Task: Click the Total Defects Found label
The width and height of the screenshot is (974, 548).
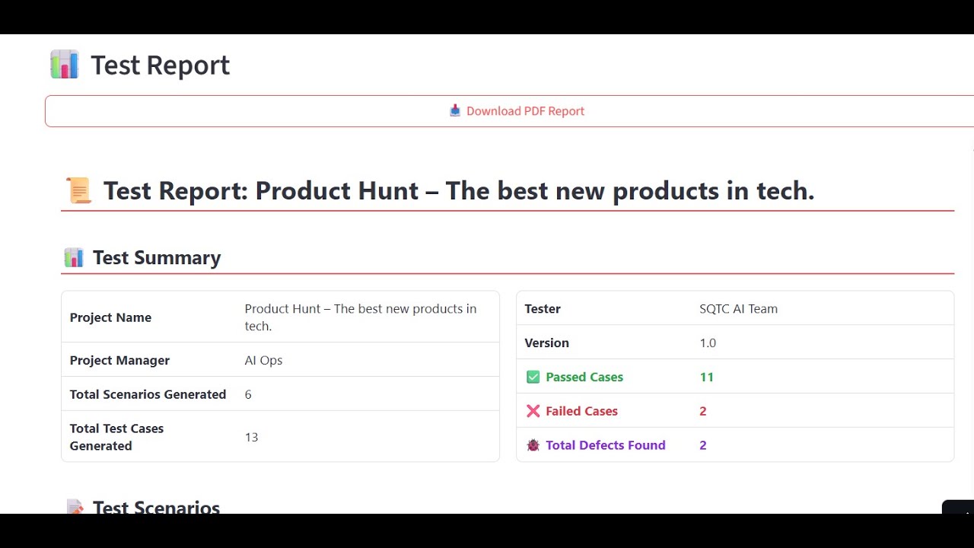Action: tap(606, 445)
